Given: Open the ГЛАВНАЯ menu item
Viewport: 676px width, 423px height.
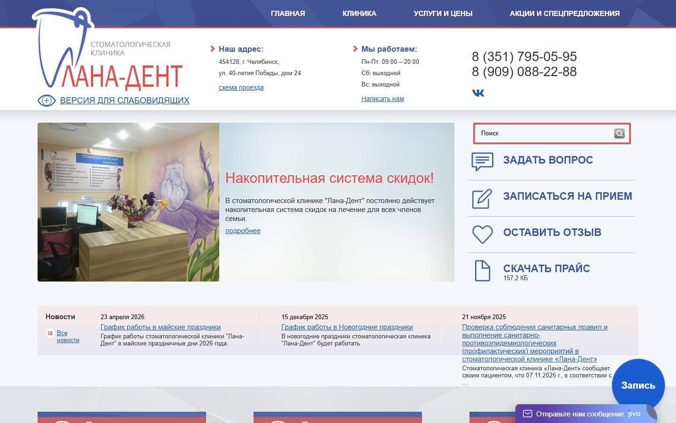Looking at the screenshot, I should coord(288,14).
